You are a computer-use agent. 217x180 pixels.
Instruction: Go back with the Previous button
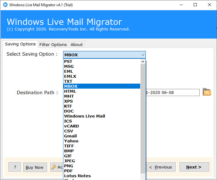point(161,167)
